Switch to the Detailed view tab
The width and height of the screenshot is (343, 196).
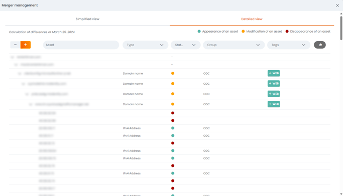tap(252, 19)
